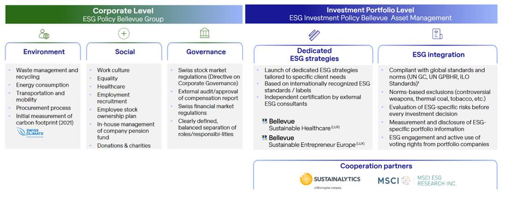Click the Social box heading
Image resolution: width=506 pixels, height=198 pixels.
125,52
